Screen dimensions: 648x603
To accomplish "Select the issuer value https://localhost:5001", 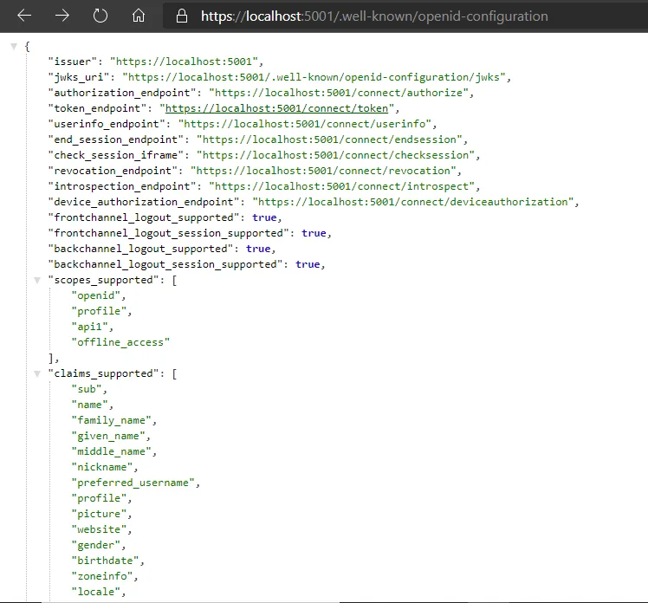I will (x=184, y=62).
